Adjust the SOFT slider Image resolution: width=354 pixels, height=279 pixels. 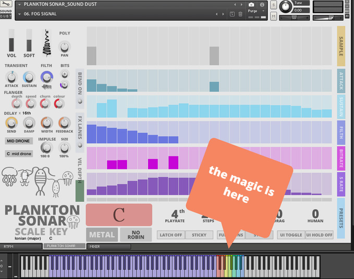point(29,41)
